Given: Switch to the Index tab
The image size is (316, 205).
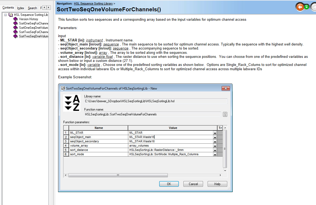Looking at the screenshot, I should [21, 8].
